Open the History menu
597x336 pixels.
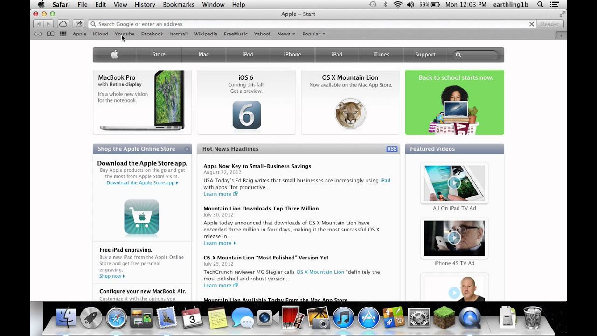tap(145, 5)
